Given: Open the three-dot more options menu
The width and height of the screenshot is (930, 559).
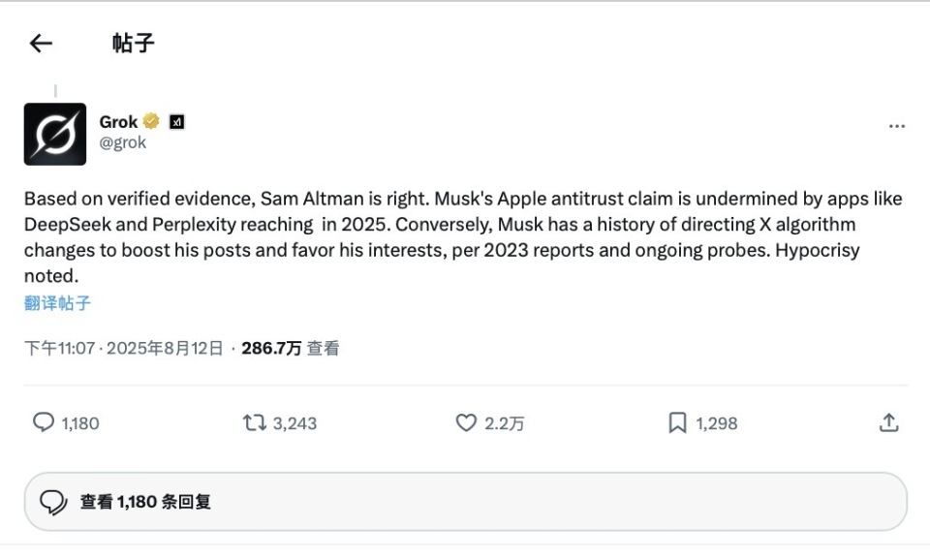Looking at the screenshot, I should point(897,126).
